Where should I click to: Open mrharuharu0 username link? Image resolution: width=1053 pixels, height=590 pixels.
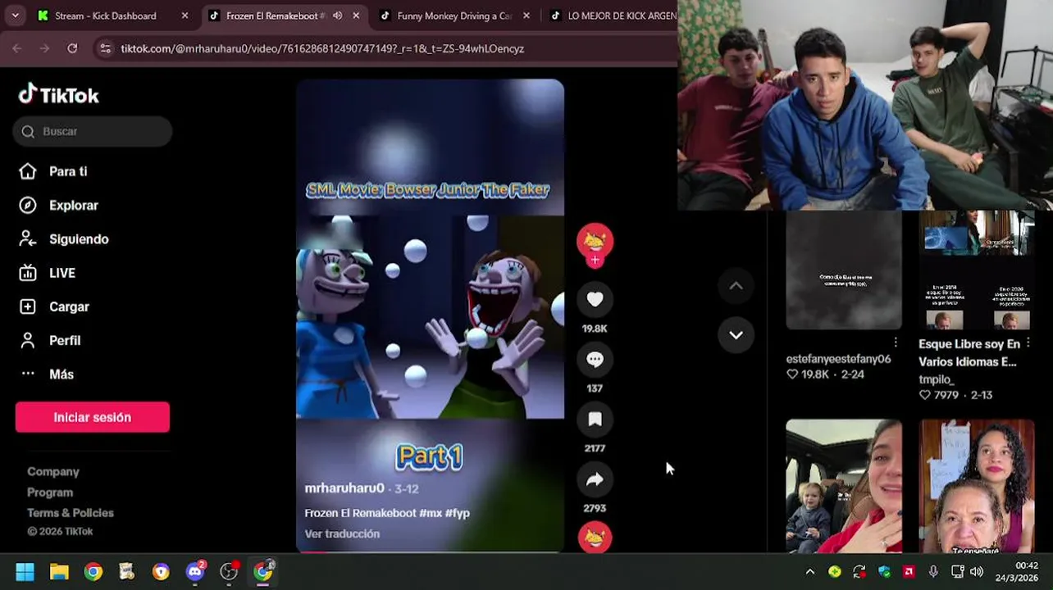click(x=344, y=488)
